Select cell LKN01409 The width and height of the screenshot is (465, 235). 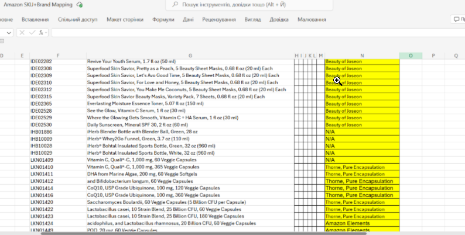coord(58,160)
